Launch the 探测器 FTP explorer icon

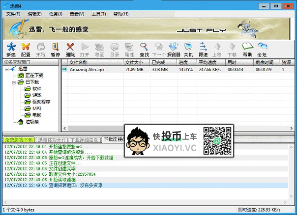click(x=174, y=50)
